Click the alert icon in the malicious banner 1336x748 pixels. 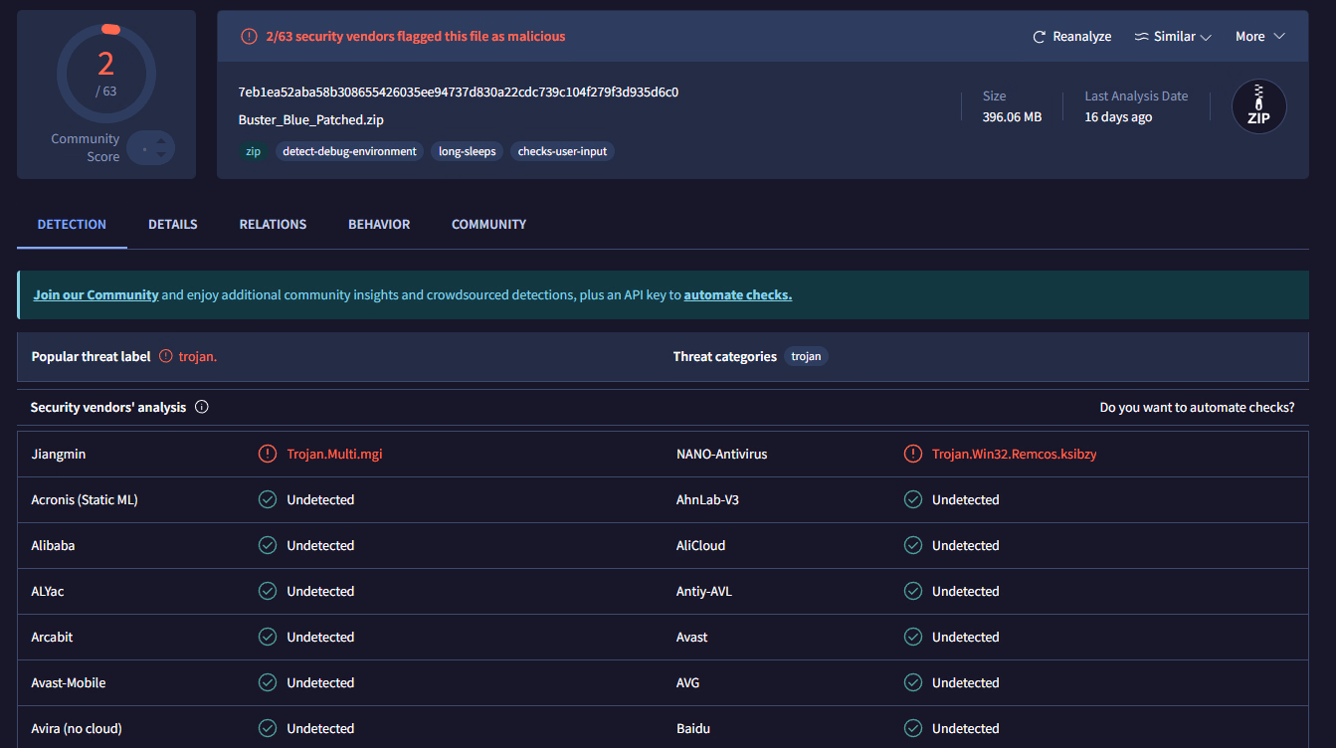click(249, 37)
